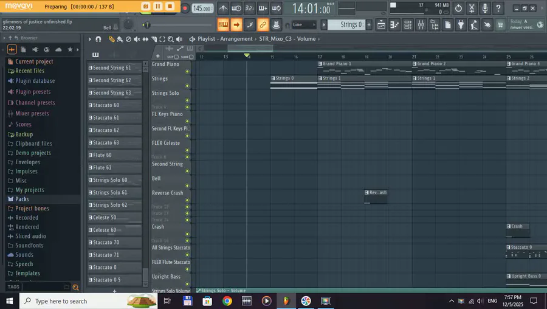The height and width of the screenshot is (309, 547).
Task: Open the content shop cart icon
Action: point(500,25)
